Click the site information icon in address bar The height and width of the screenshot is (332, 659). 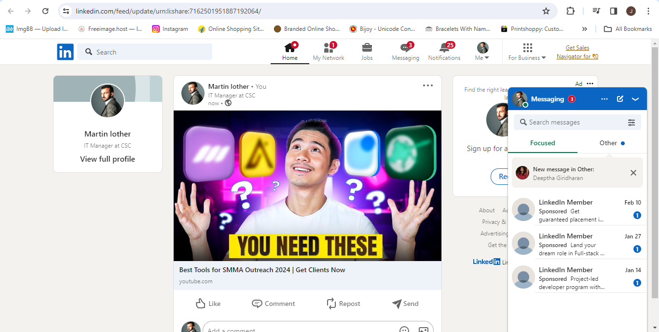(67, 11)
